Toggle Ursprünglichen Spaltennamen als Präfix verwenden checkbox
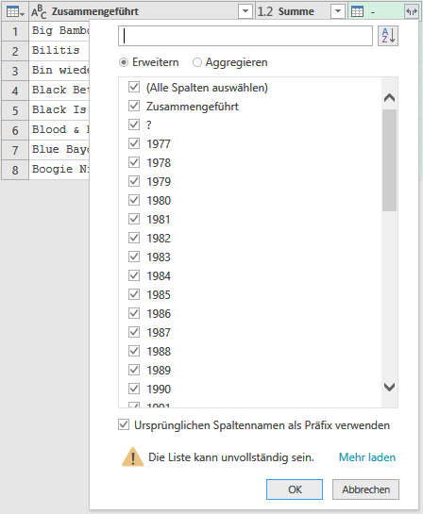Screen dimensions: 423x514 click(124, 424)
